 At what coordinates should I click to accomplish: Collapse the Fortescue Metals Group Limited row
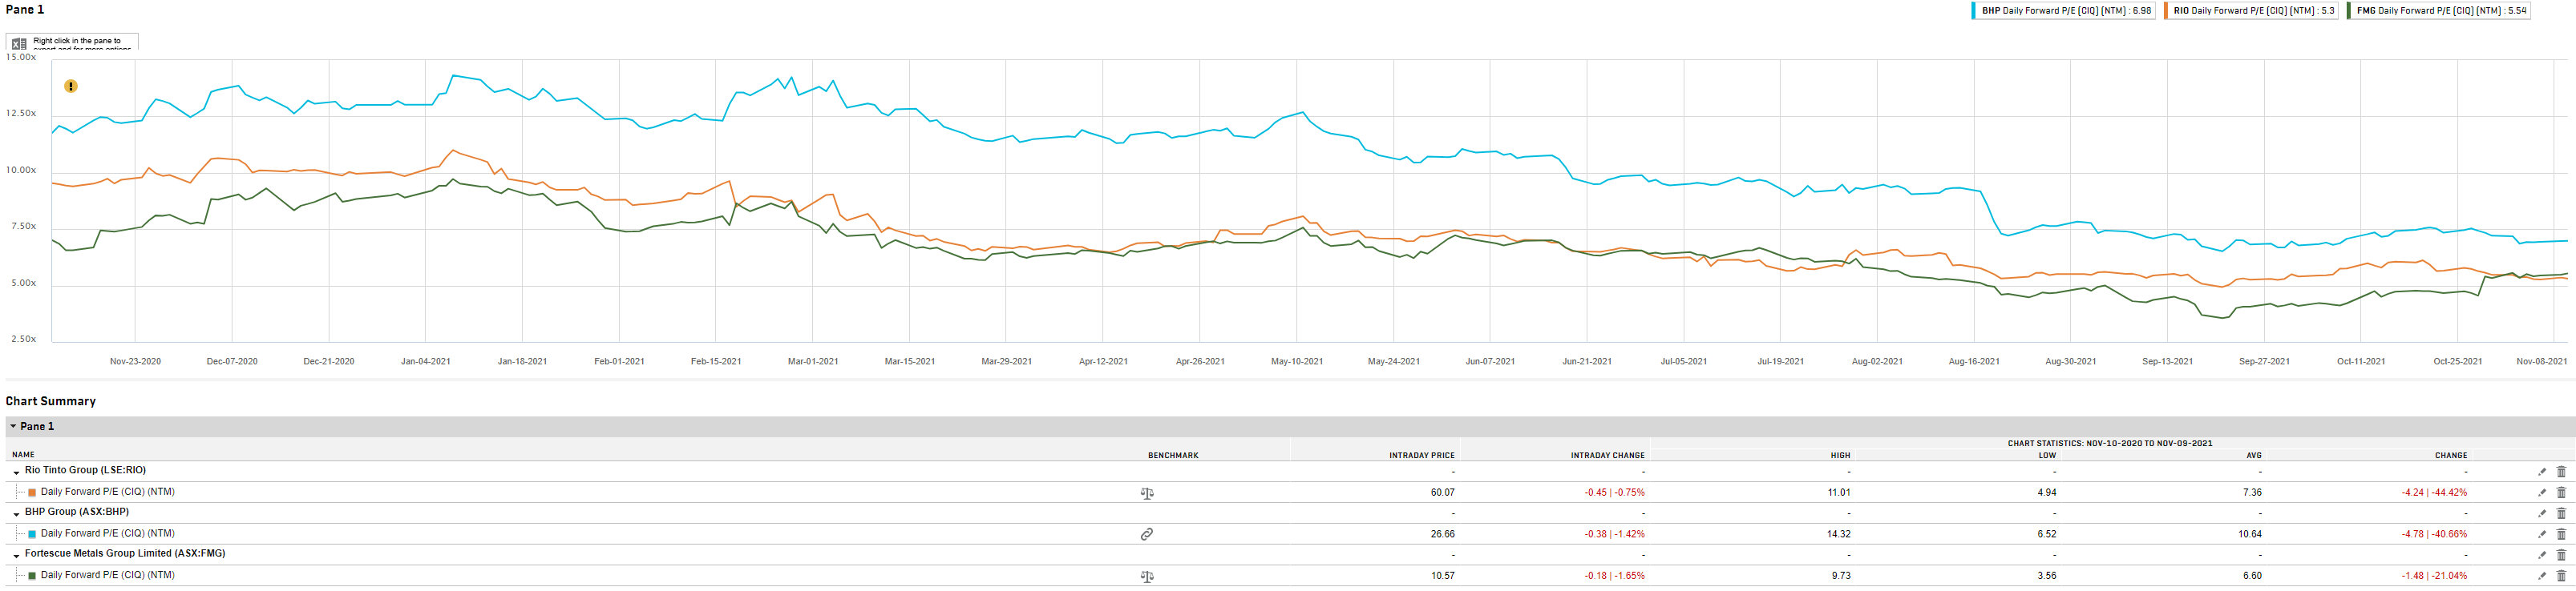(17, 556)
